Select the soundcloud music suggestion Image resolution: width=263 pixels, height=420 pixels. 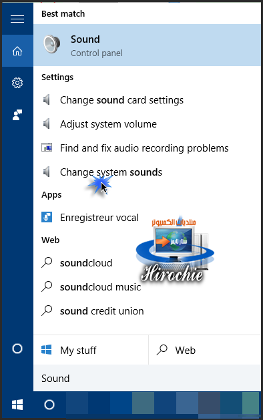[100, 287]
